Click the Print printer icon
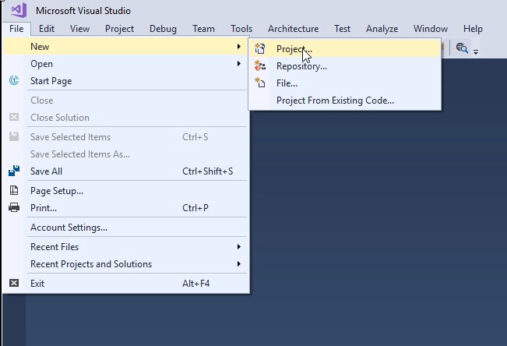This screenshot has width=507, height=346. [x=14, y=207]
